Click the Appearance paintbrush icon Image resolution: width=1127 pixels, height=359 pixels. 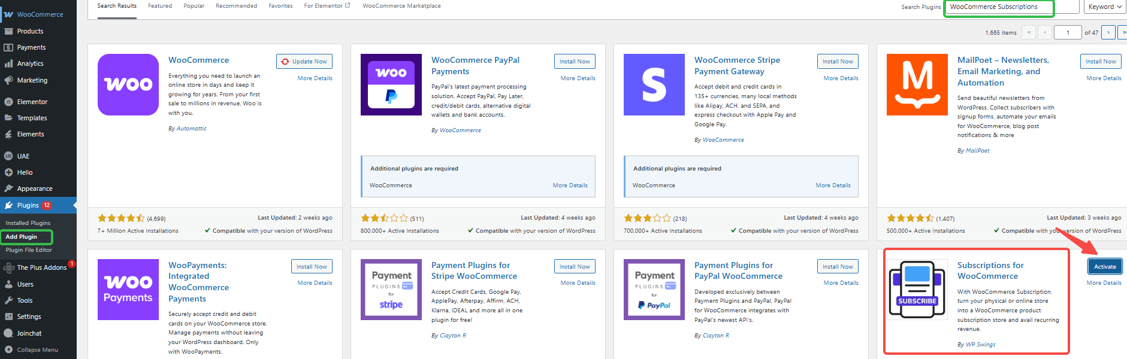[x=8, y=188]
